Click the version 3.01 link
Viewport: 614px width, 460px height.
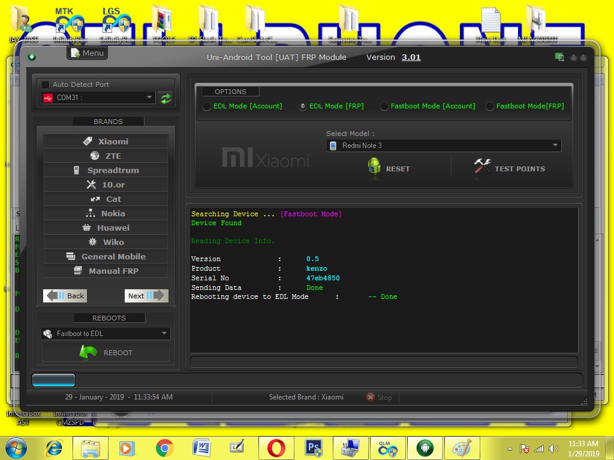(411, 57)
